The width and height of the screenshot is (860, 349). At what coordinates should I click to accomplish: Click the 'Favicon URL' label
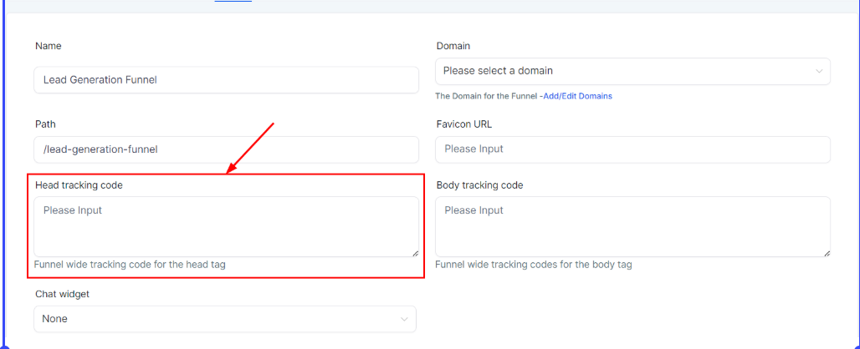[x=464, y=124]
